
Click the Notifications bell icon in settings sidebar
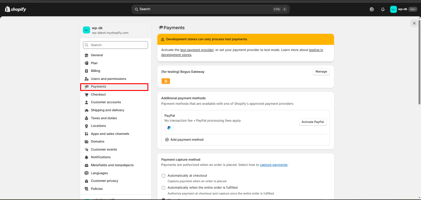tap(87, 157)
